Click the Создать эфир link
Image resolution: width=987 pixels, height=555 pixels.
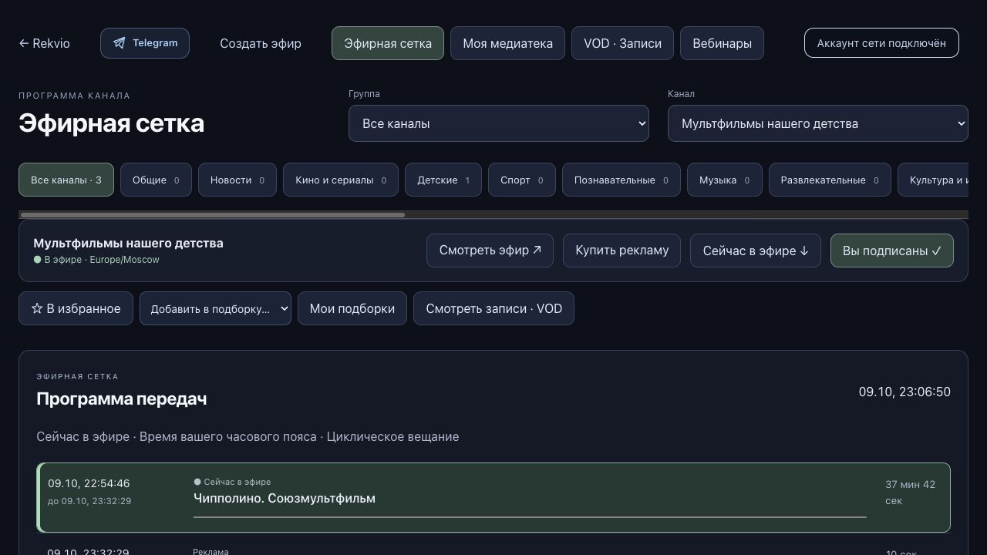[x=261, y=43]
